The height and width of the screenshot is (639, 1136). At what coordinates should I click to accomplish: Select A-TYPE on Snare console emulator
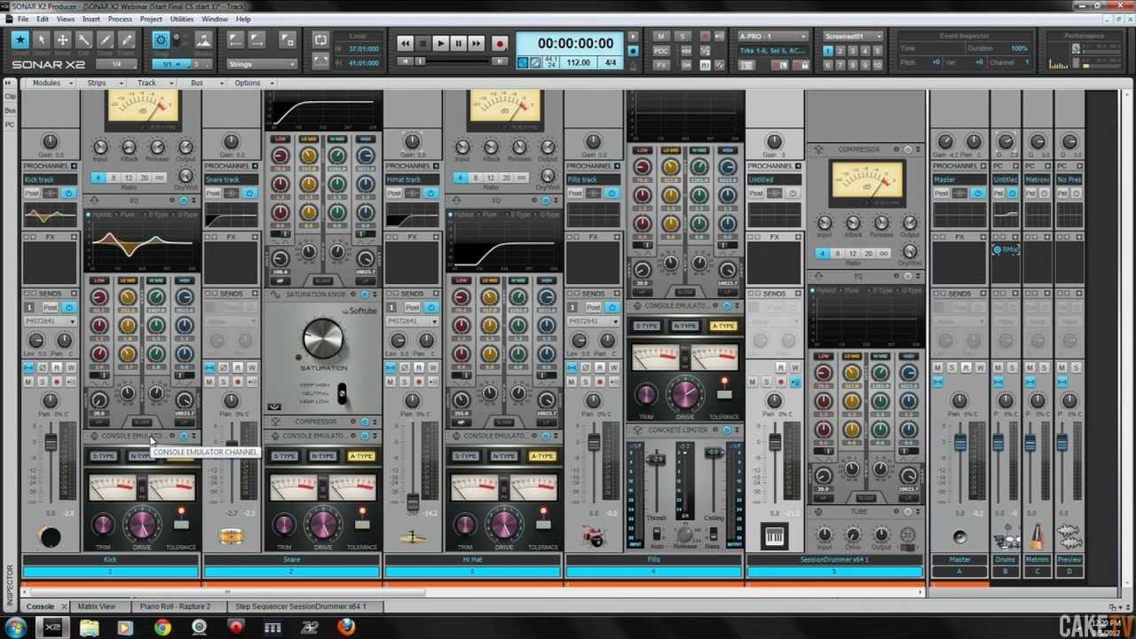tap(361, 456)
